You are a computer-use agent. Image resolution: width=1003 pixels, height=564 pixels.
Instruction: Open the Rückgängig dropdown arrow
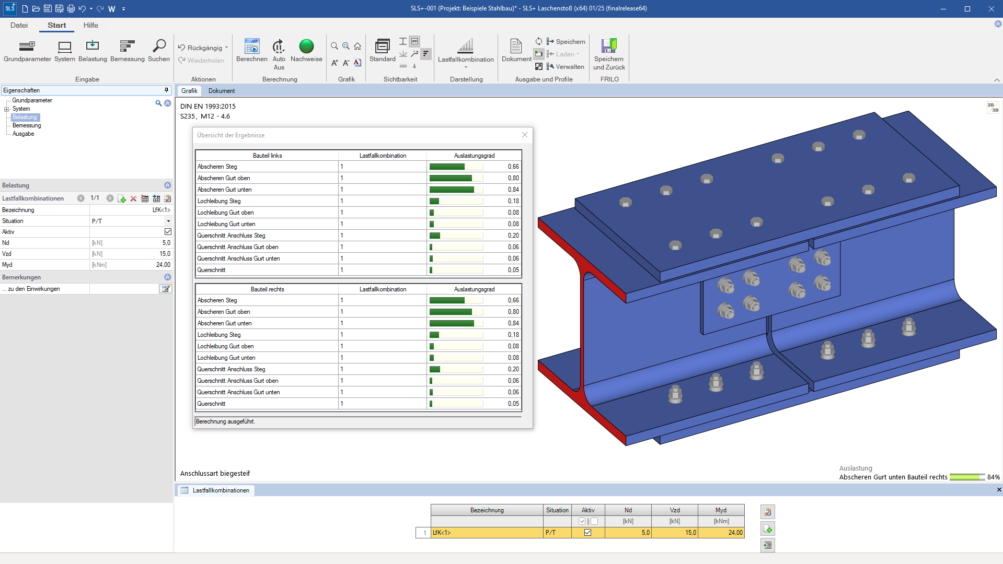(226, 48)
